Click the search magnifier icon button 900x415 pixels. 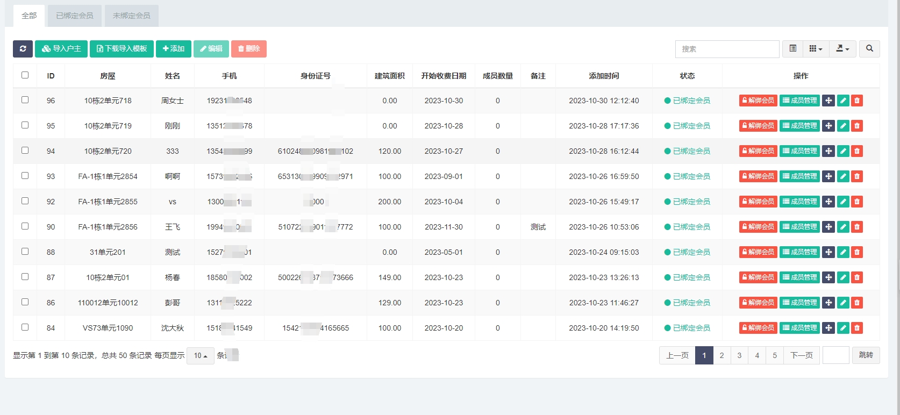pos(869,49)
